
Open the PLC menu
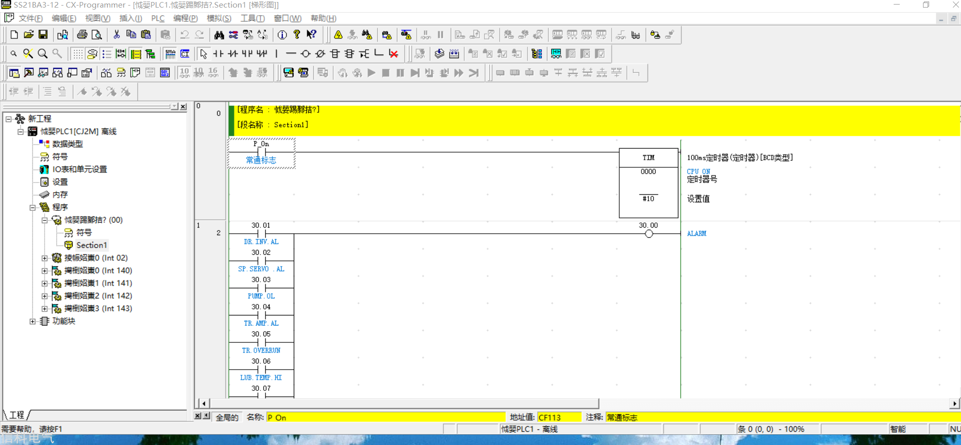(158, 18)
